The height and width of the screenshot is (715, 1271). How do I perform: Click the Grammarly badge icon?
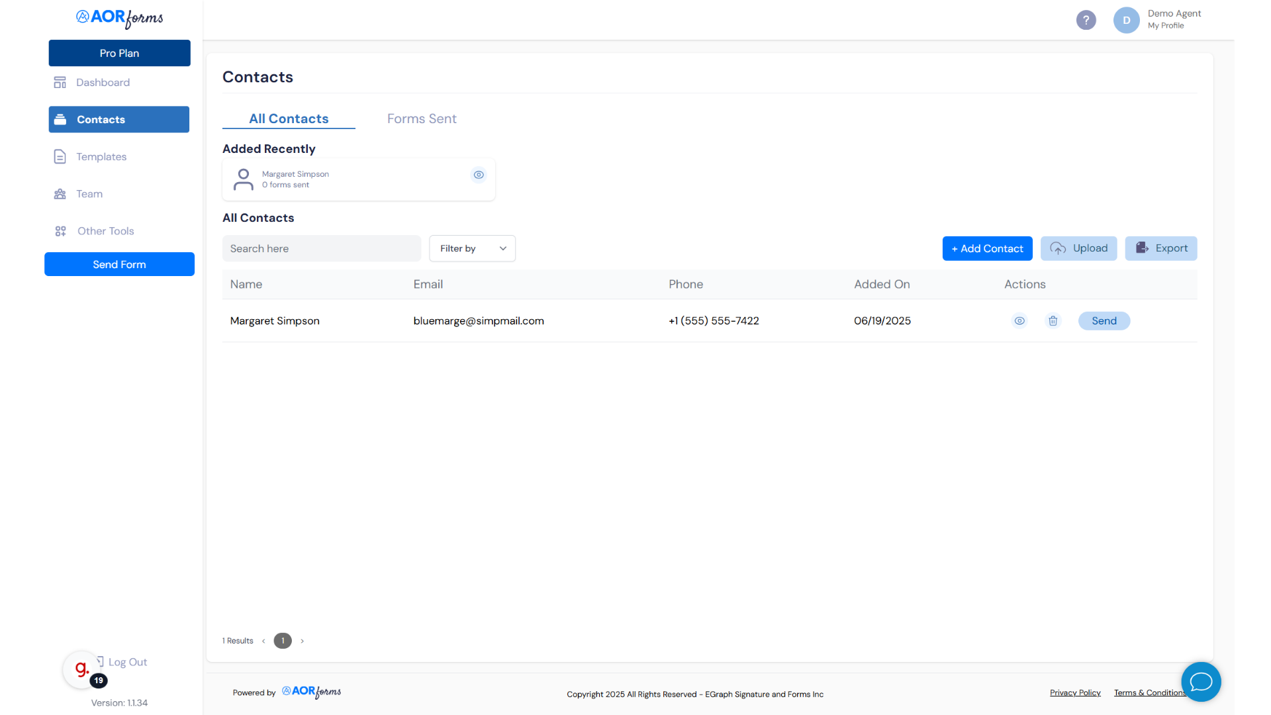click(82, 669)
